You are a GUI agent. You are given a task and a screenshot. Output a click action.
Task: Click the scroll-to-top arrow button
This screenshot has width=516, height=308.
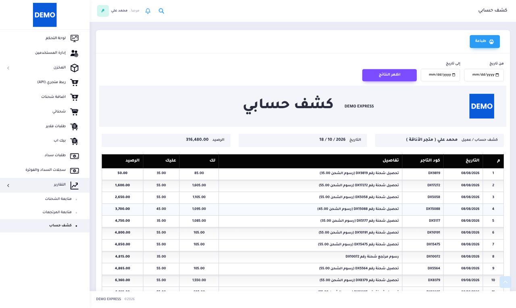coord(505,282)
